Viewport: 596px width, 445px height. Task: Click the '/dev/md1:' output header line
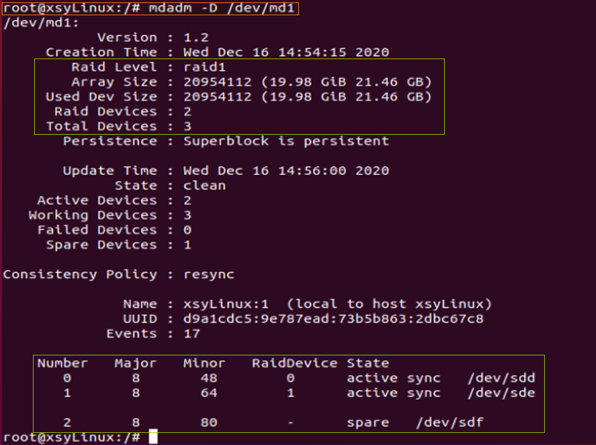click(41, 23)
